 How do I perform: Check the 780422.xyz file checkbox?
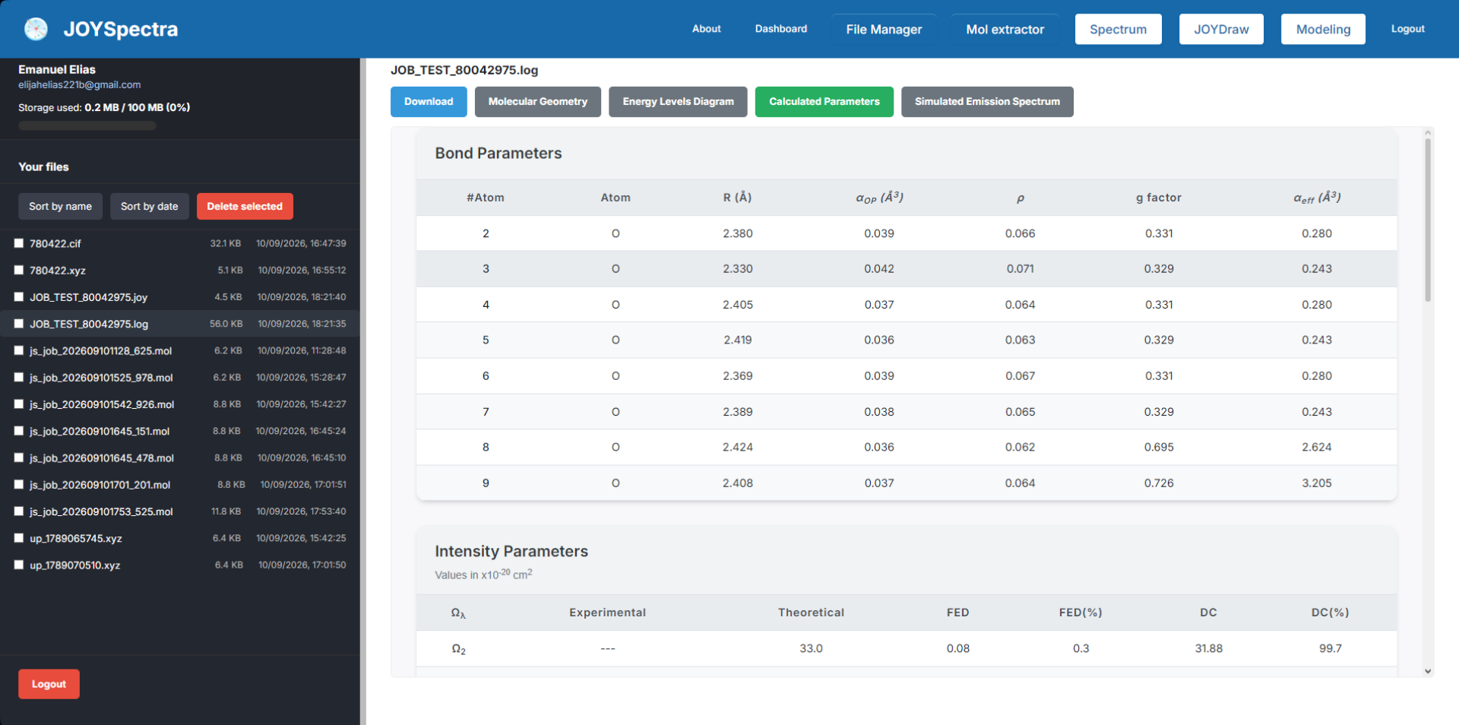(x=19, y=270)
